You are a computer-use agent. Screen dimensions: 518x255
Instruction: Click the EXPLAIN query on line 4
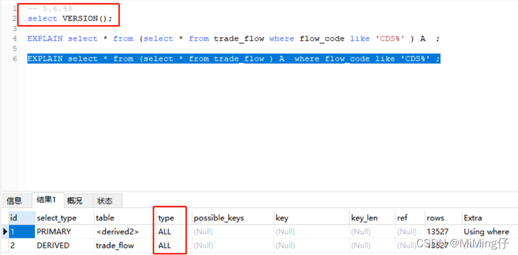coord(234,39)
